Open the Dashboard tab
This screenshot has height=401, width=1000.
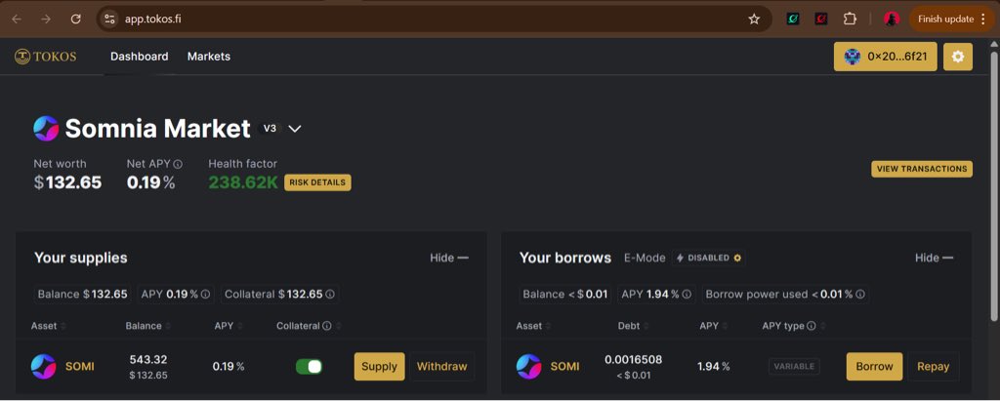pyautogui.click(x=139, y=57)
